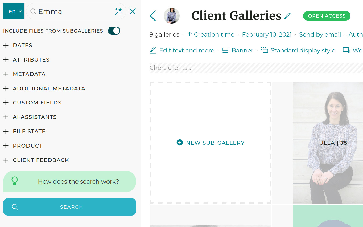Viewport: 363px width, 227px height.
Task: Click the Search button
Action: pyautogui.click(x=70, y=207)
